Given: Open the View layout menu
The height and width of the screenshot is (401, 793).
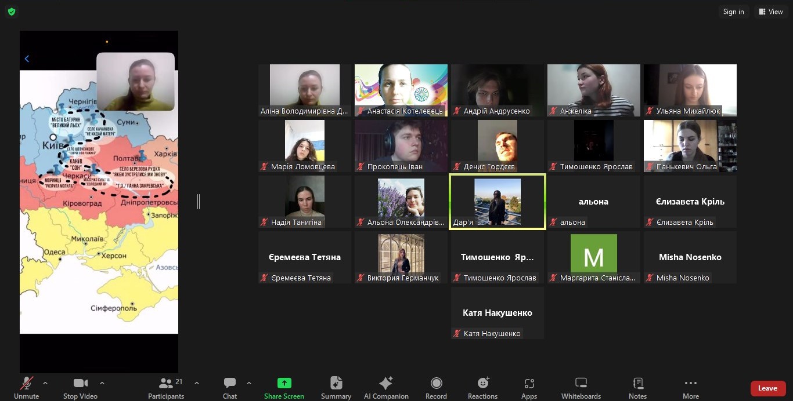Looking at the screenshot, I should 770,12.
